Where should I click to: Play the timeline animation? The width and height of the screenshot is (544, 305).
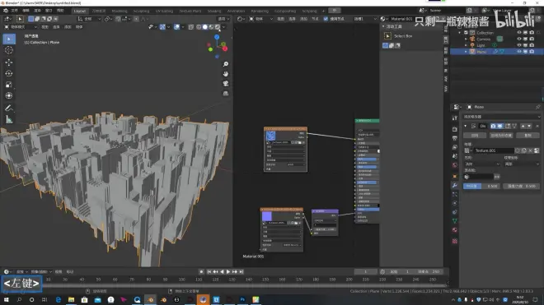tap(228, 272)
